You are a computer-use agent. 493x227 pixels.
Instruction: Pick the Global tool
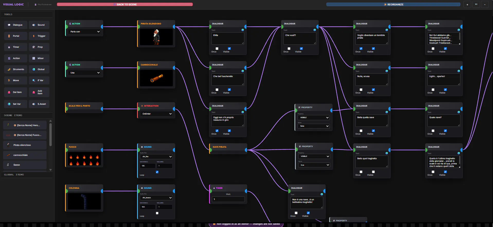pyautogui.click(x=39, y=69)
